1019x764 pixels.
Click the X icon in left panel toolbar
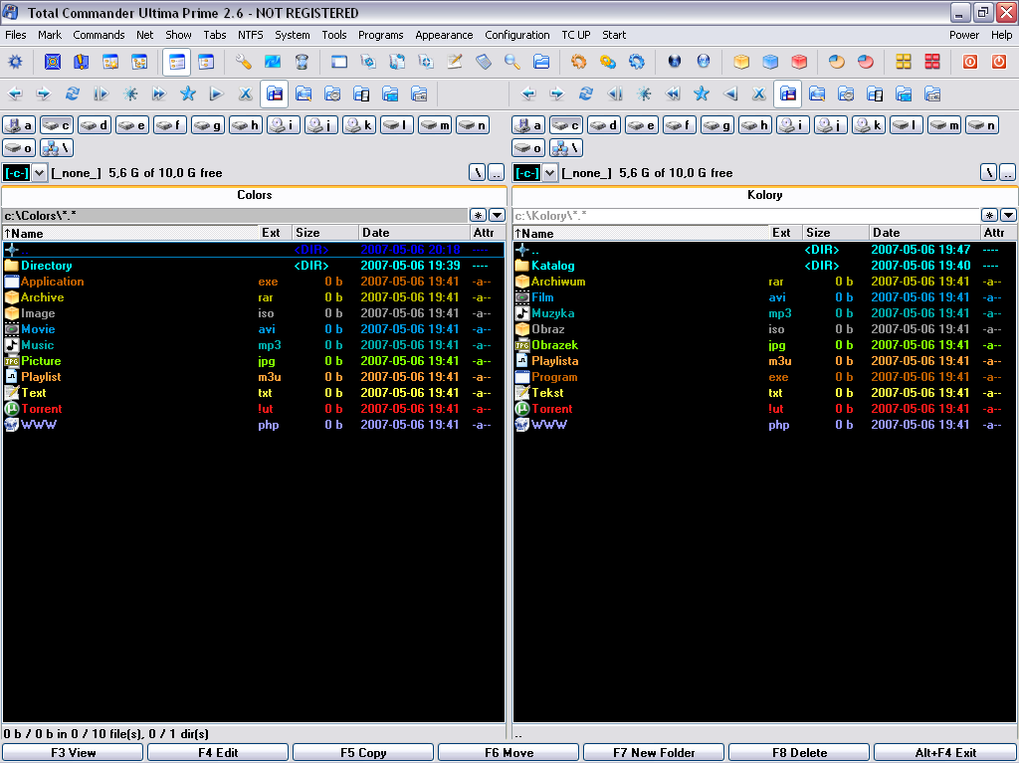click(x=245, y=95)
